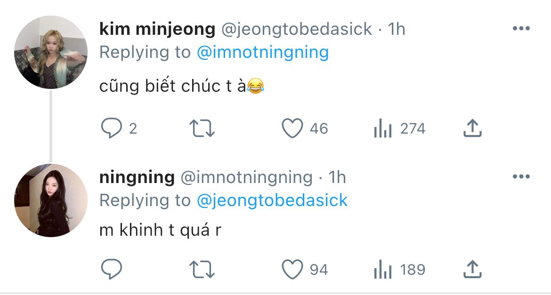Screen dimensions: 551x295
Task: Retweet kim minjeong's tweet
Action: click(202, 128)
